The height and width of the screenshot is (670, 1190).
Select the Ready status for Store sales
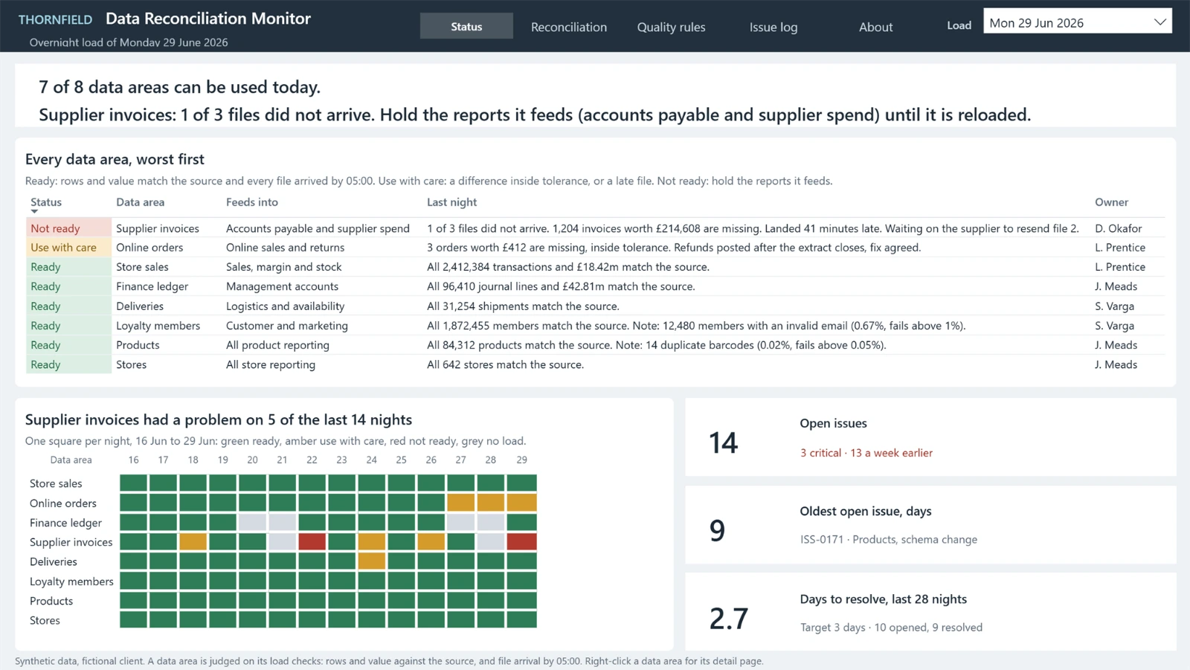pos(68,267)
